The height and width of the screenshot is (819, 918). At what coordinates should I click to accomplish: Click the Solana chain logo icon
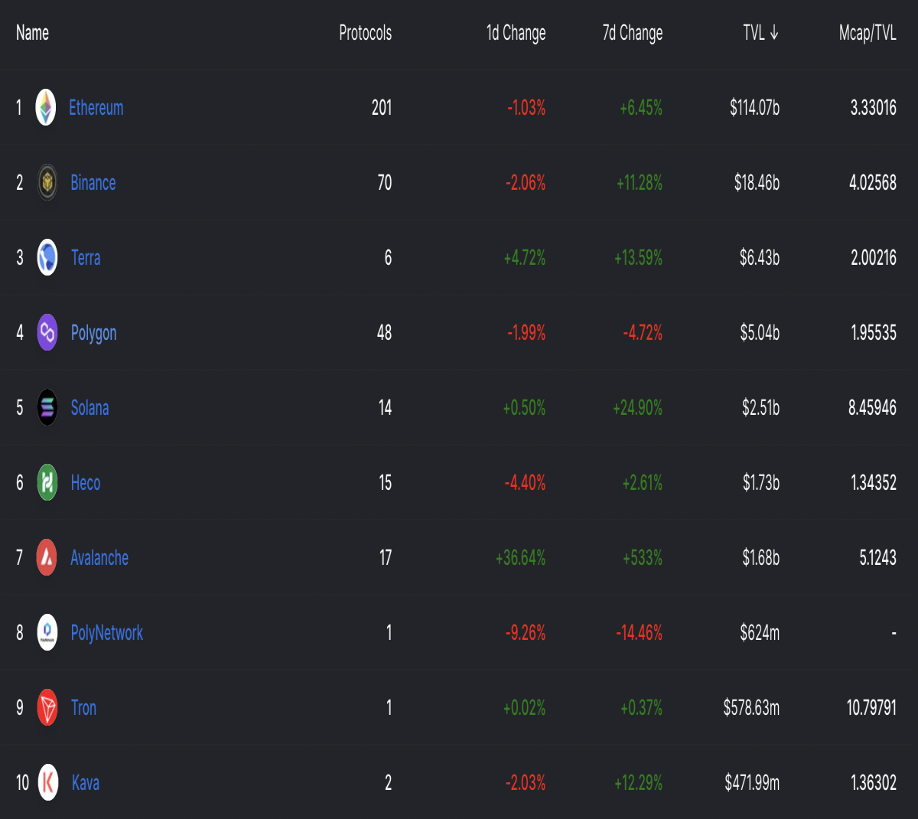tap(47, 408)
